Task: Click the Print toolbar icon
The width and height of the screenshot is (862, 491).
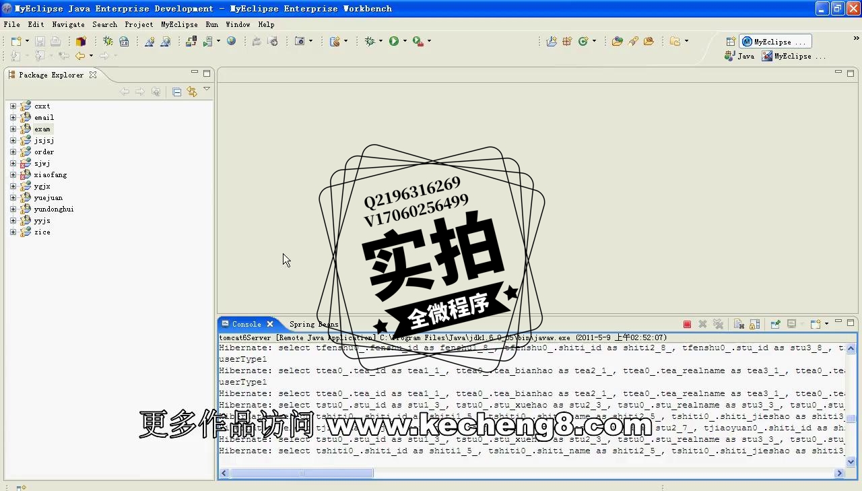Action: tap(55, 41)
